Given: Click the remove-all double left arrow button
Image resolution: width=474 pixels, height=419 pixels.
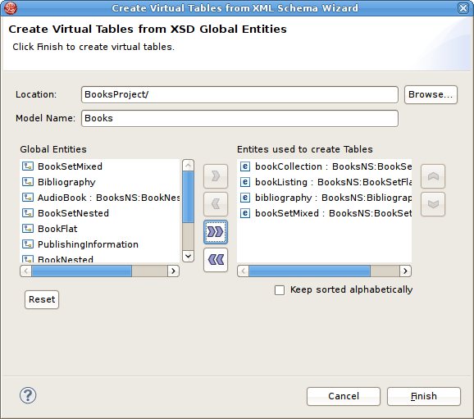Looking at the screenshot, I should click(x=216, y=260).
